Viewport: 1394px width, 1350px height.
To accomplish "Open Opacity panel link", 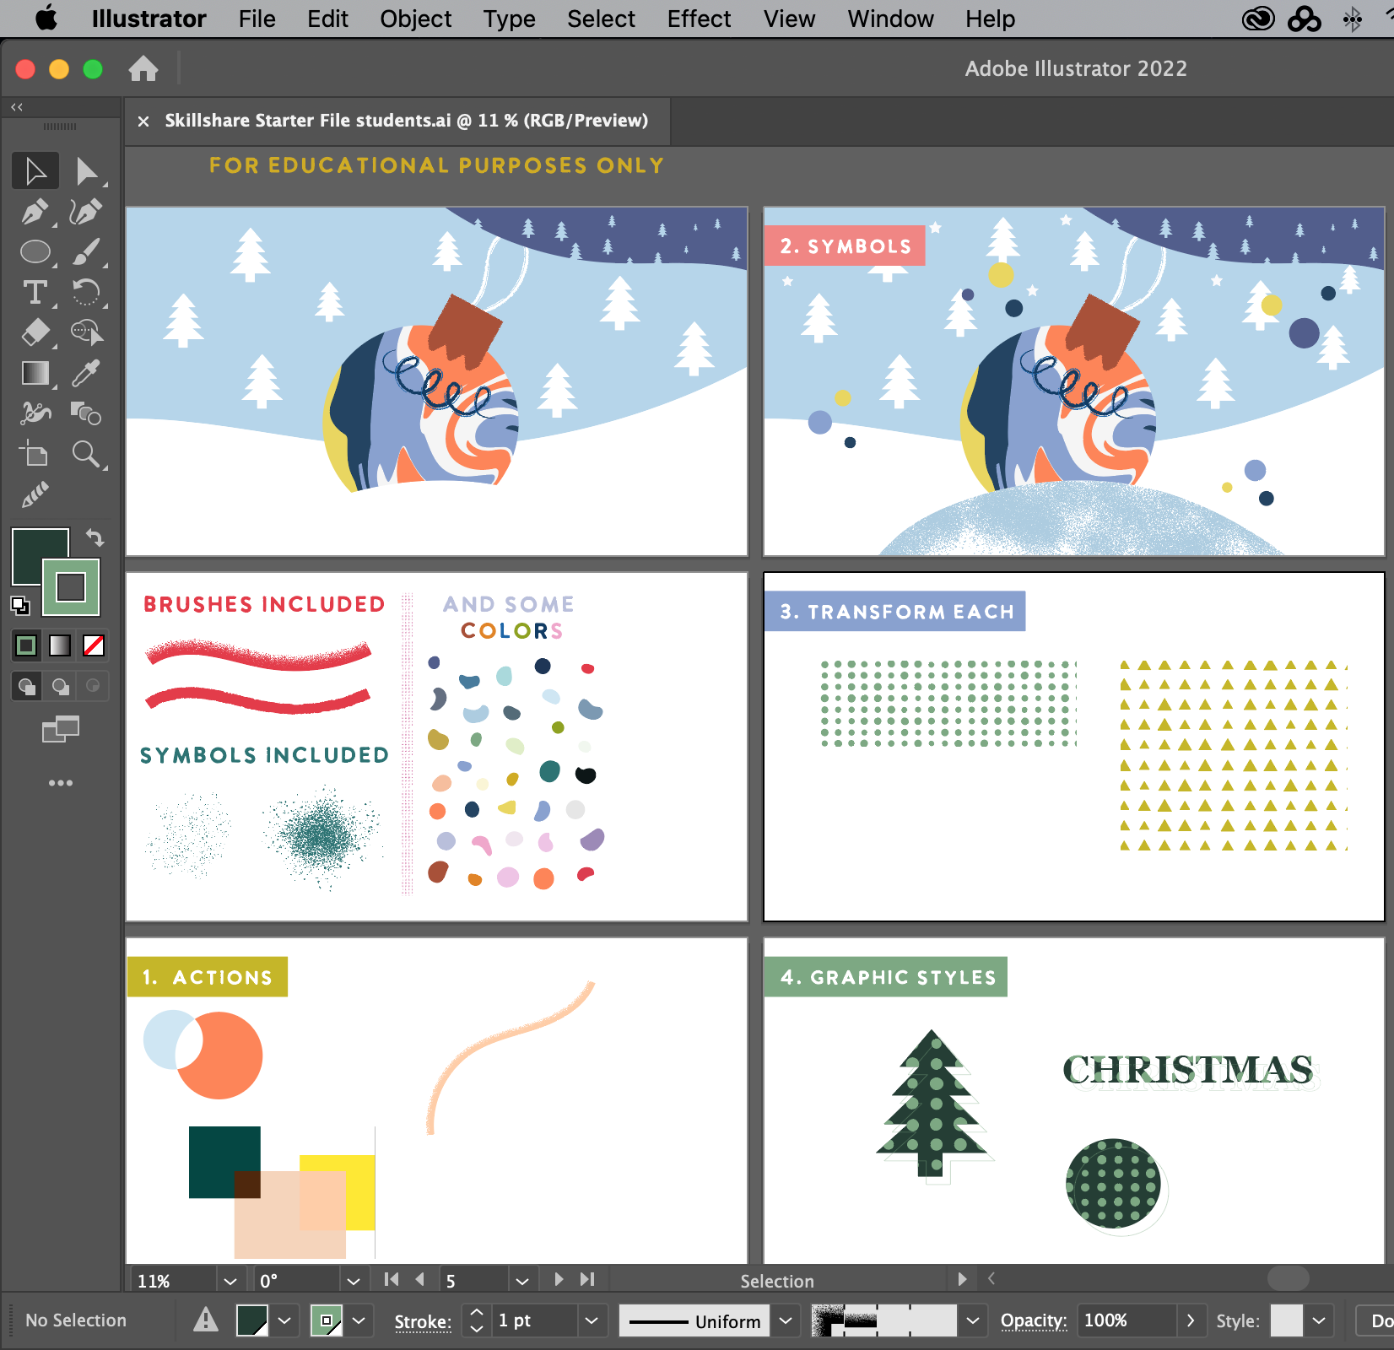I will click(1033, 1320).
